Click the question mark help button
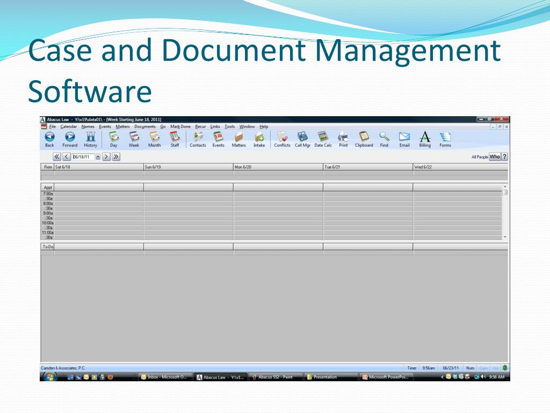Viewport: 550px width, 413px height. (504, 156)
